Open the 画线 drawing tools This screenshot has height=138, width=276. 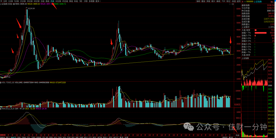(x=218, y=1)
